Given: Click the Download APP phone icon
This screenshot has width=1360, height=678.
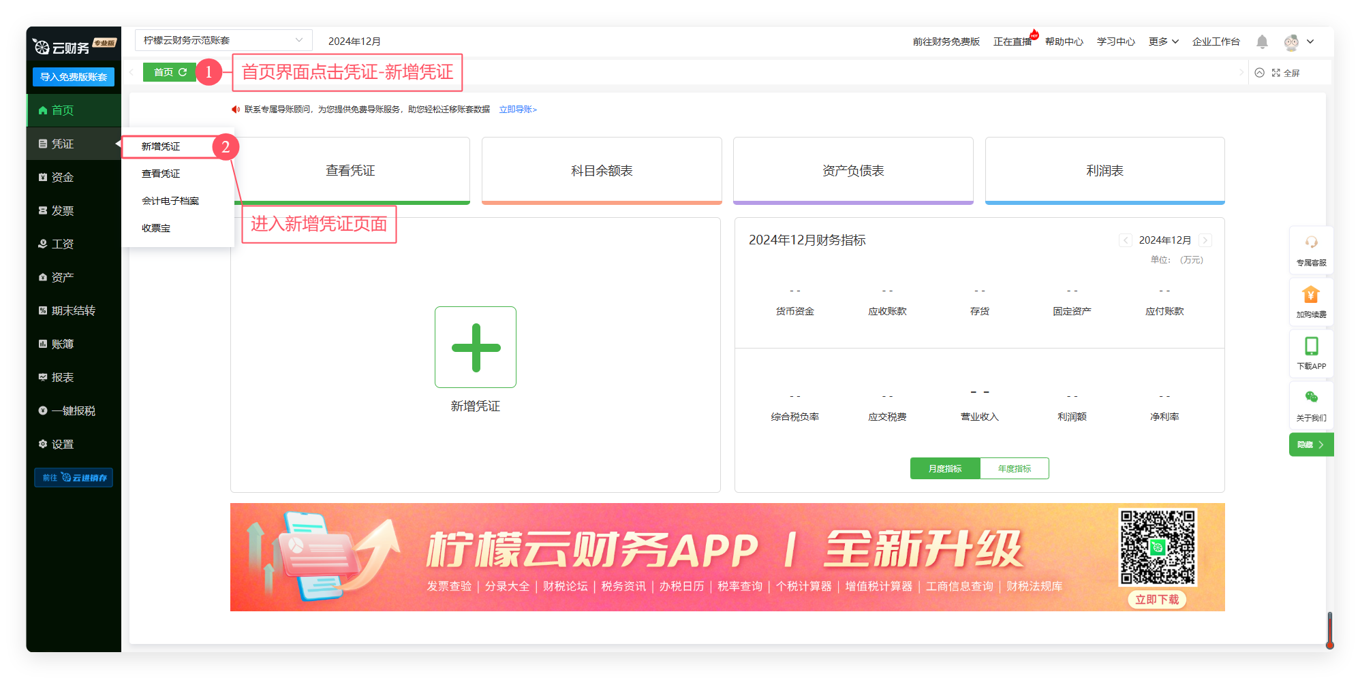Looking at the screenshot, I should (x=1311, y=346).
